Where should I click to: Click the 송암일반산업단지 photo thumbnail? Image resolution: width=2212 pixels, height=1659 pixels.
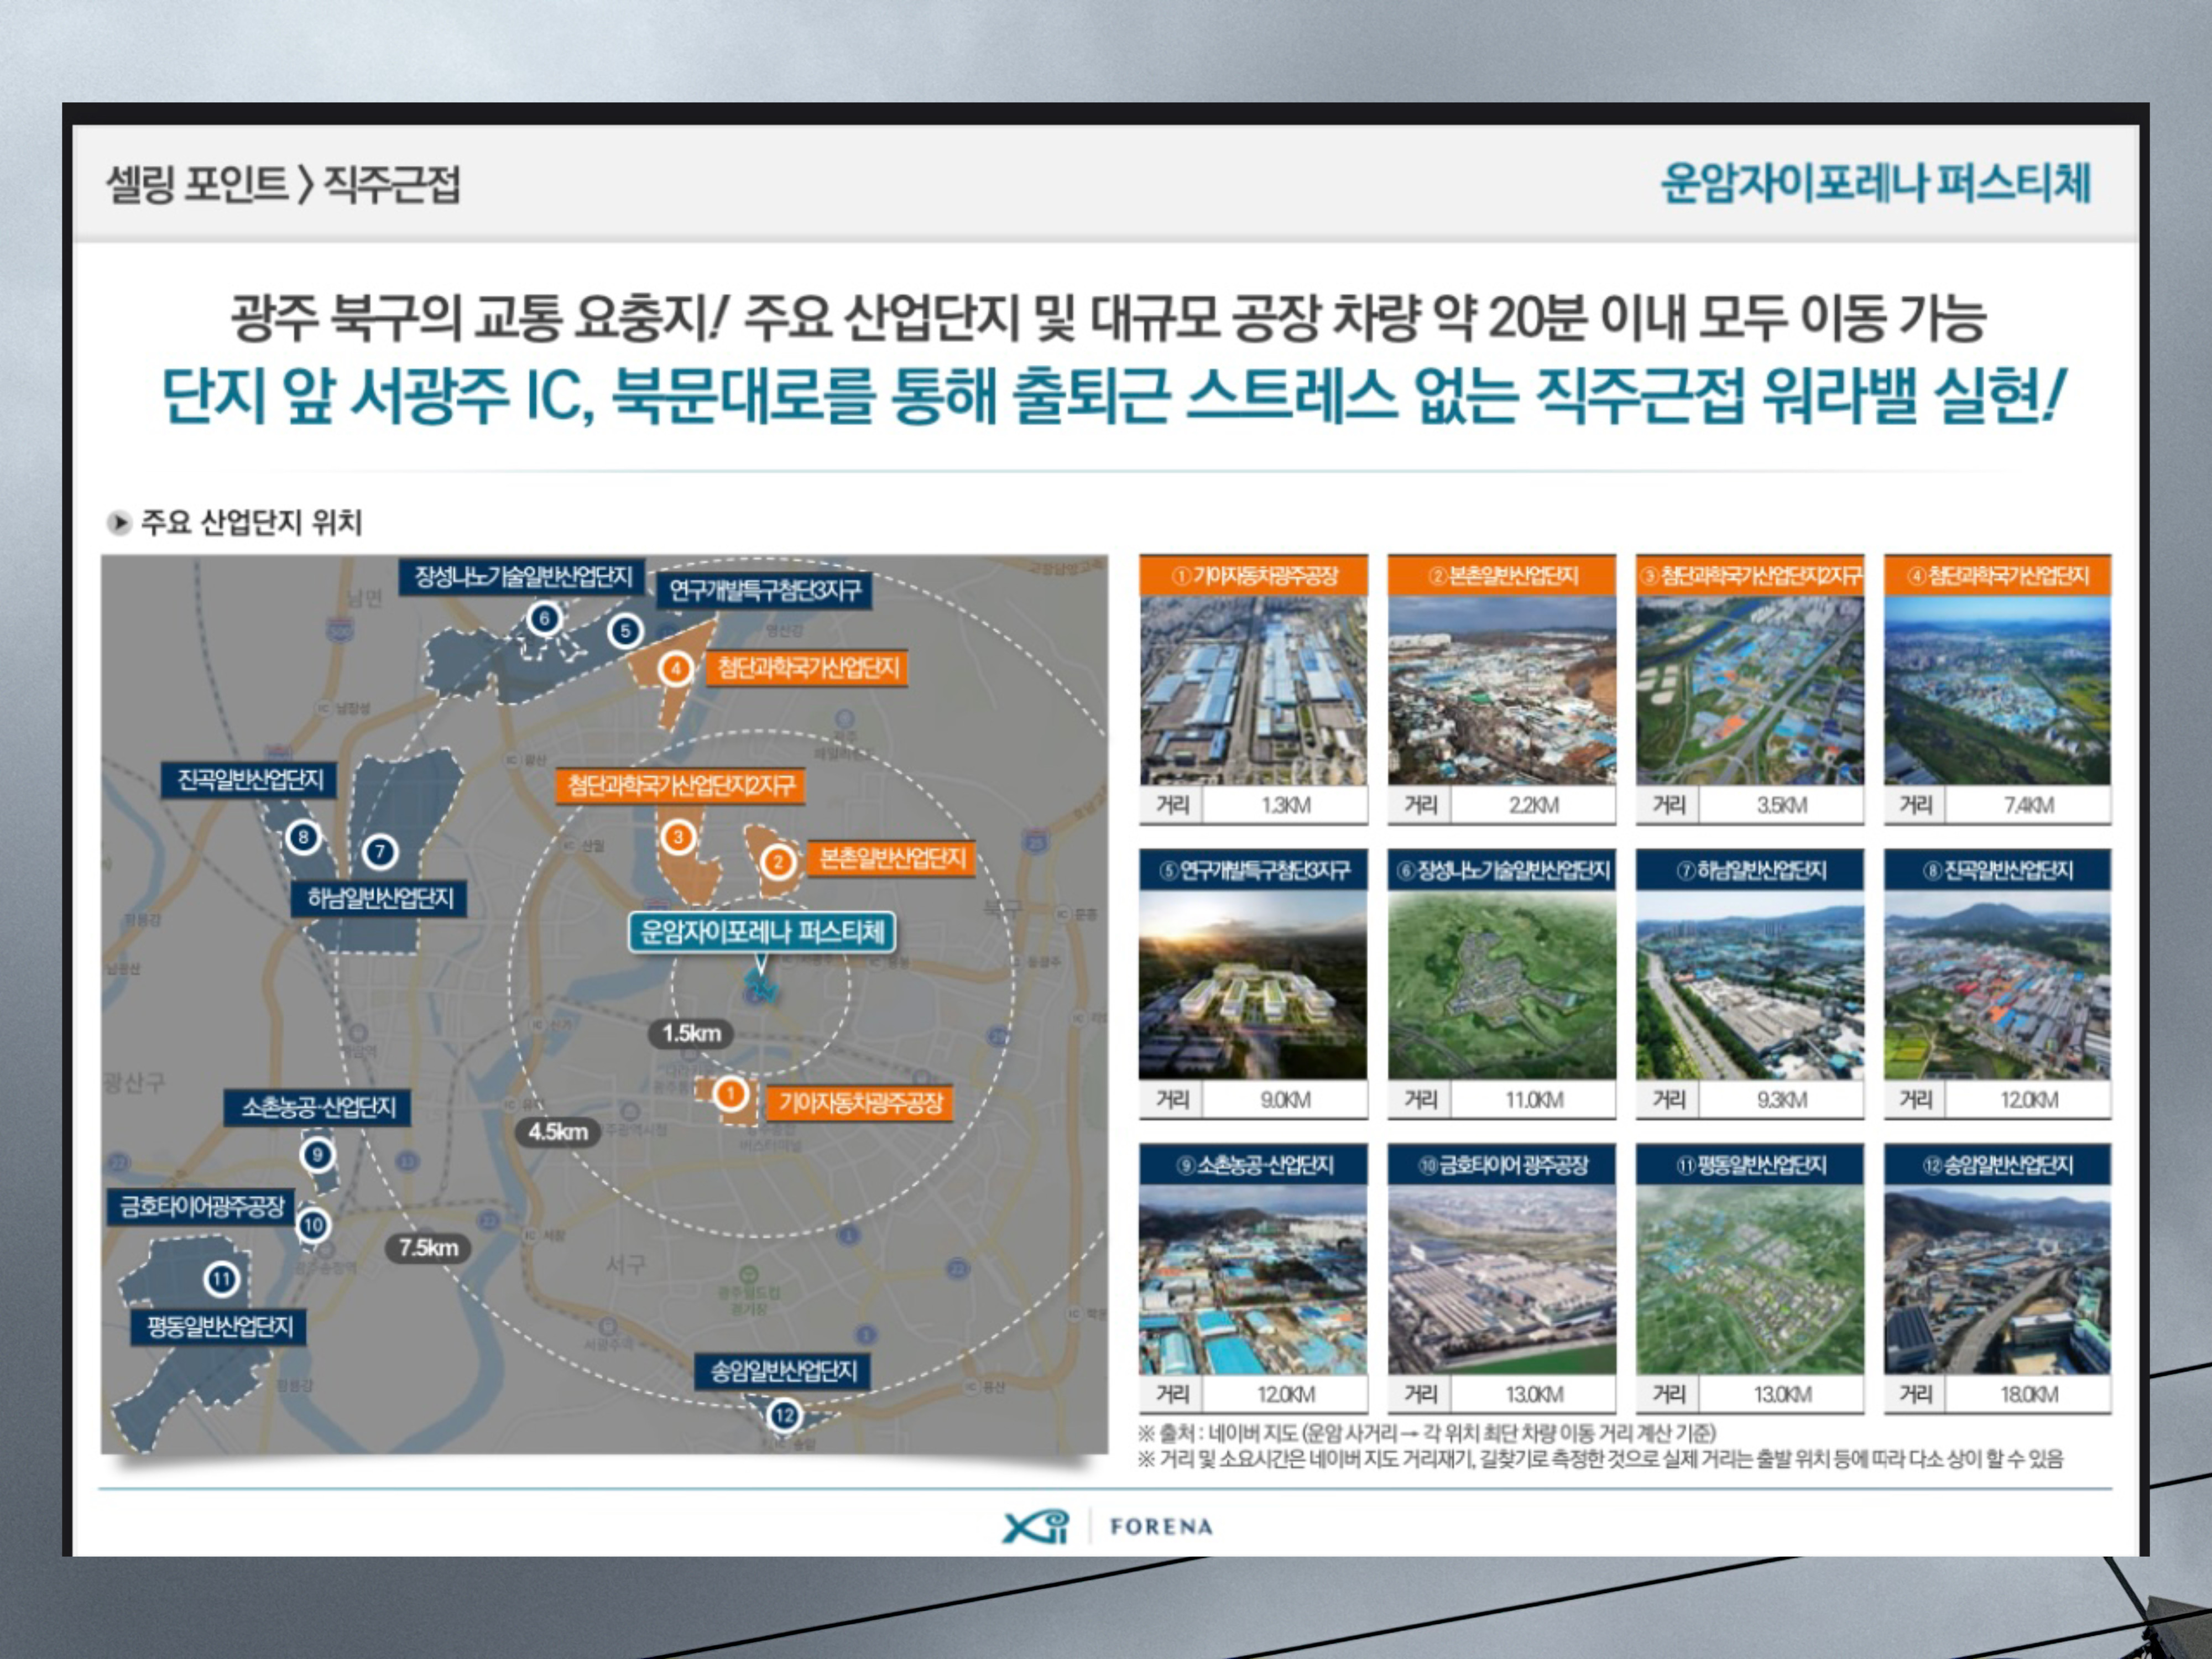[x=1997, y=1280]
